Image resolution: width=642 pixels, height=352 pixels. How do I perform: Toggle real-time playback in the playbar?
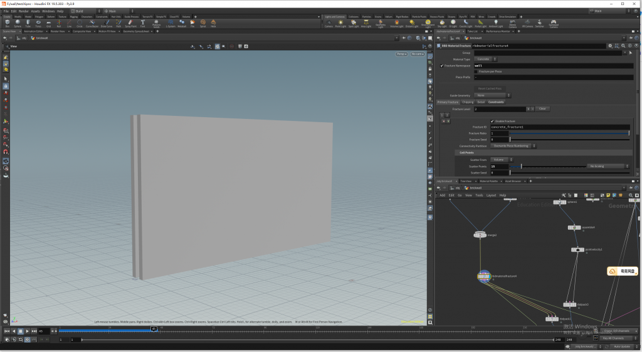[x=27, y=339]
